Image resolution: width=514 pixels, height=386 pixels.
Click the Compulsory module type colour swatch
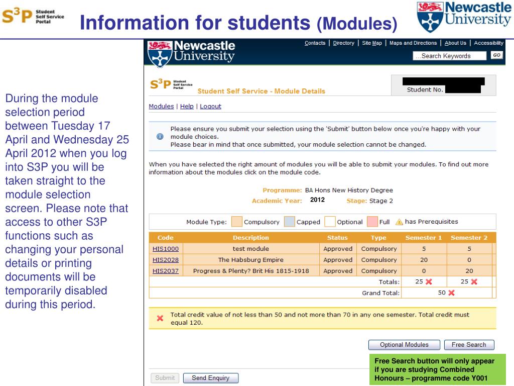point(237,222)
